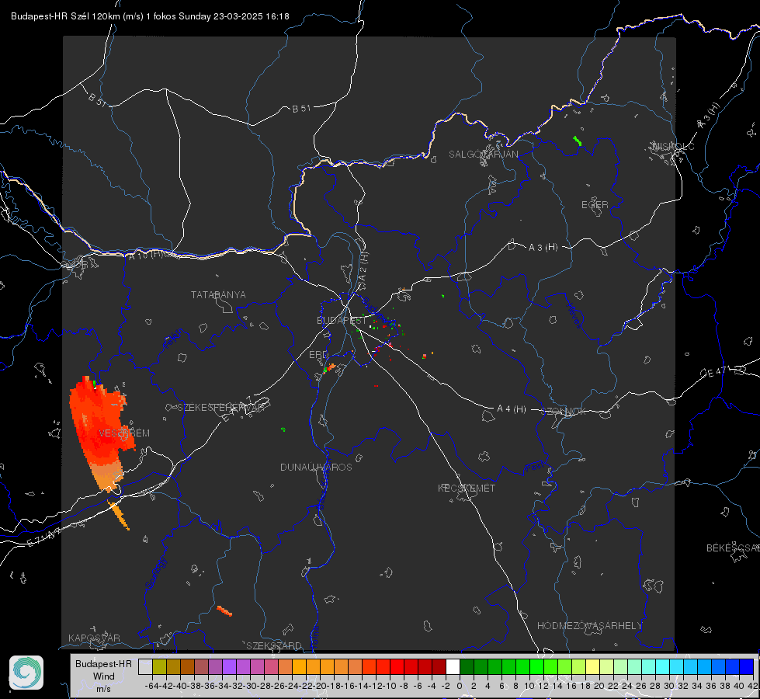Click the green echo northwest of Eger
This screenshot has height=699, width=760.
click(578, 141)
